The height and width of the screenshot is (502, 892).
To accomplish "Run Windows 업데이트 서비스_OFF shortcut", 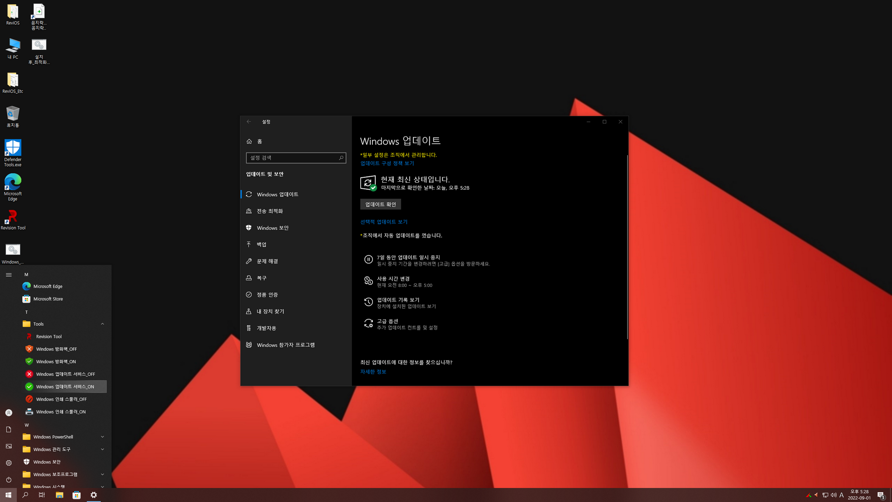I will click(64, 374).
